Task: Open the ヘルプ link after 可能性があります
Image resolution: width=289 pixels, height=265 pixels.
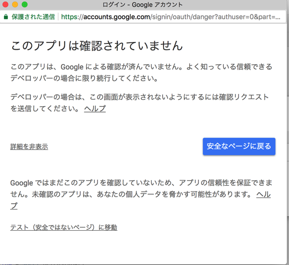Action: 263,194
